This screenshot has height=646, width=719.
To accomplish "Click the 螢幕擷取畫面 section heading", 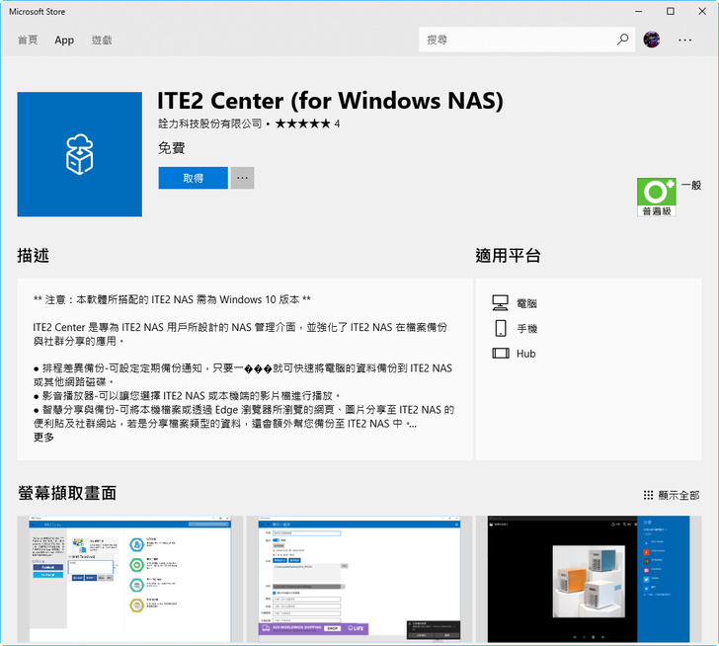I will point(67,493).
